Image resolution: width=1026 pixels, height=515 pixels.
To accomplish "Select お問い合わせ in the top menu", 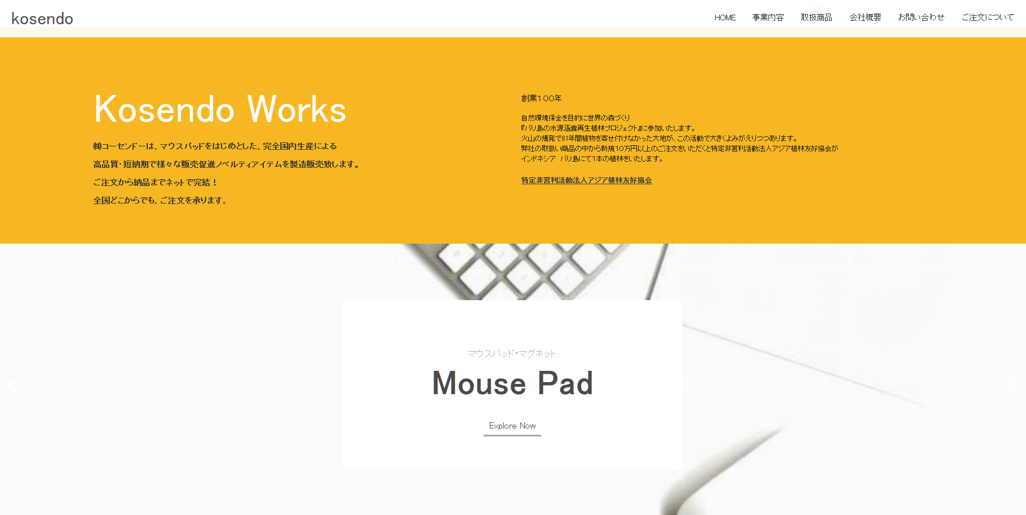I will 921,18.
